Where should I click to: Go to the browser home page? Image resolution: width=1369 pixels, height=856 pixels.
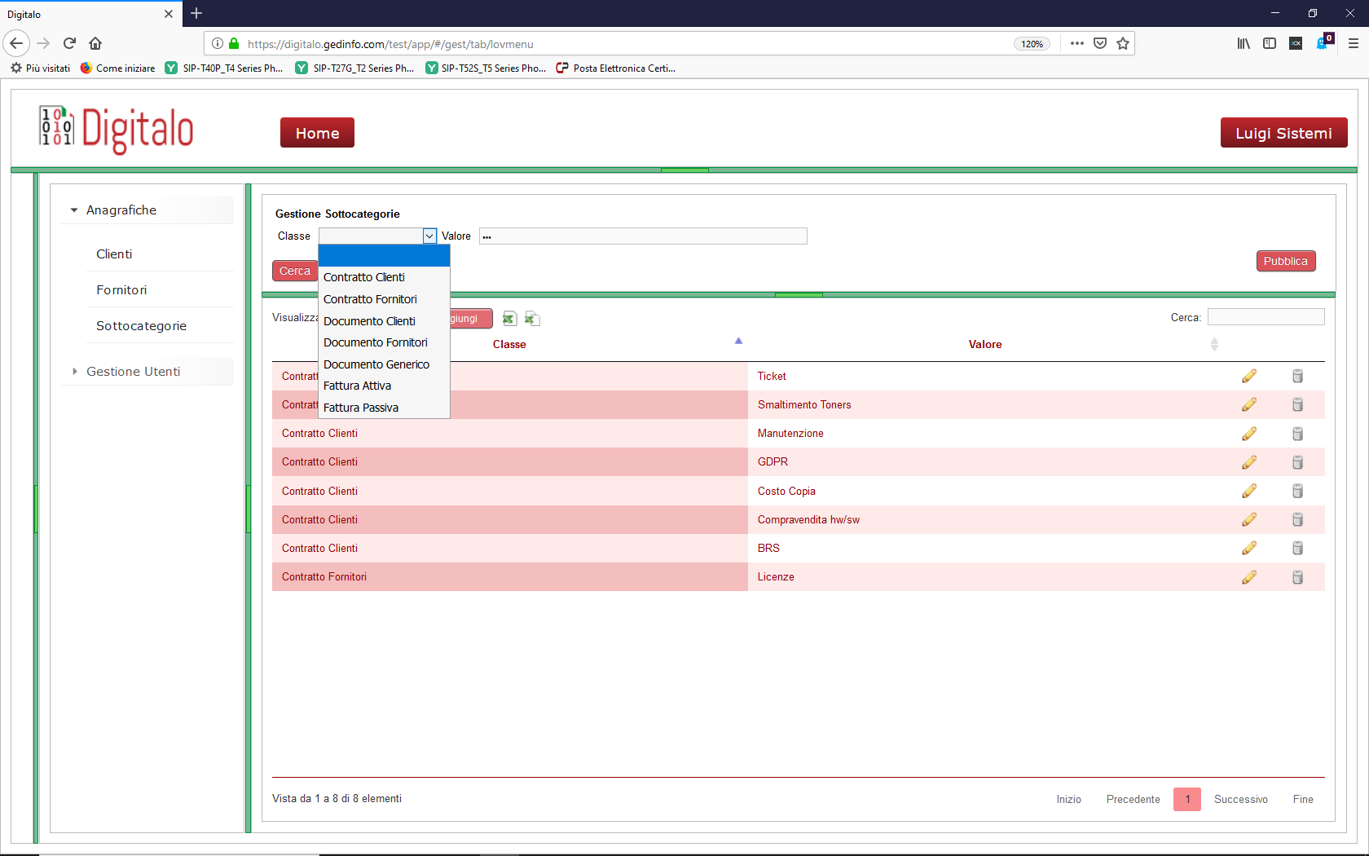(x=95, y=43)
